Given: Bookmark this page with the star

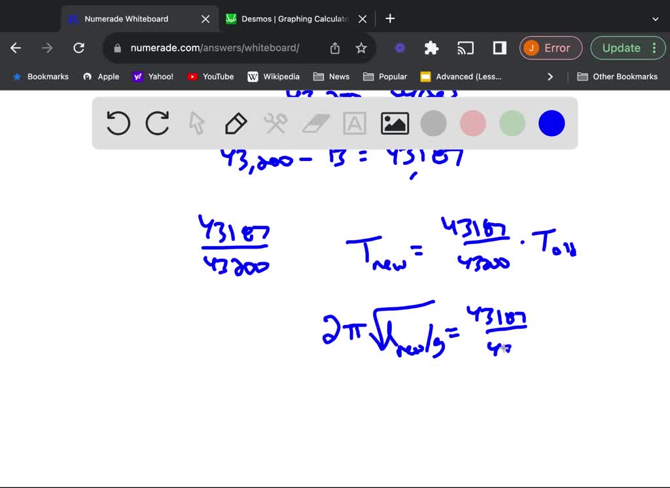Looking at the screenshot, I should click(361, 48).
